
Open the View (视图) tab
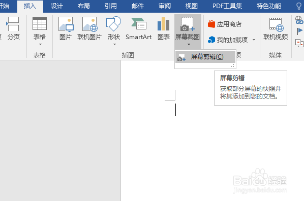[192, 6]
